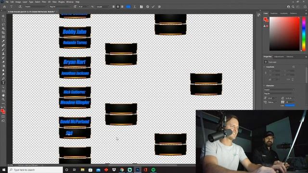This screenshot has height=173, width=308.
Task: Open Chrome from the taskbar
Action: pos(122,170)
